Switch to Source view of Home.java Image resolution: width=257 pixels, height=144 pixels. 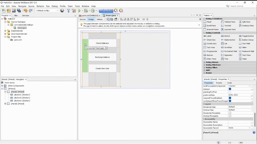[83, 19]
